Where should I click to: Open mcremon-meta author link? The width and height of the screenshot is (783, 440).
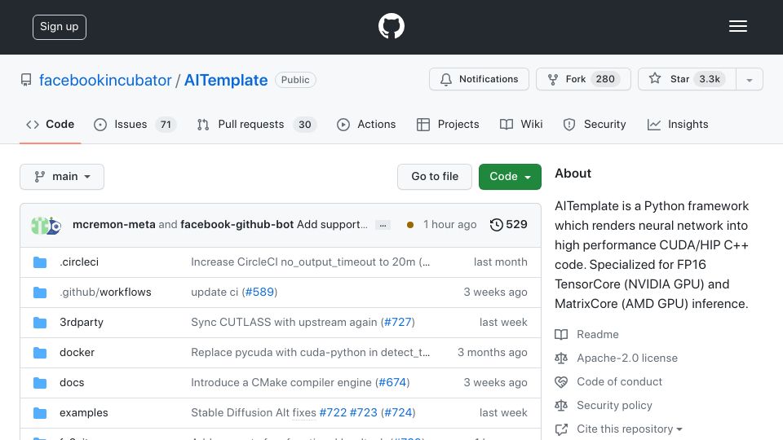pyautogui.click(x=114, y=225)
